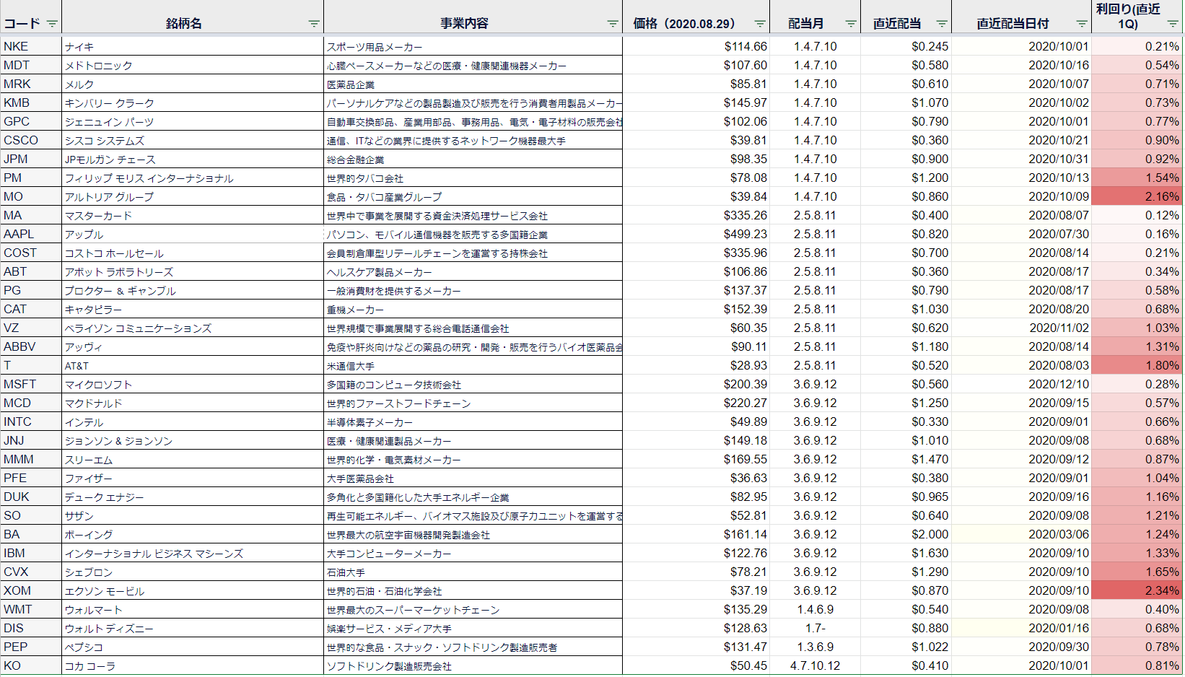Click the マクドナルド name cell
This screenshot has height=677, width=1185.
[94, 403]
